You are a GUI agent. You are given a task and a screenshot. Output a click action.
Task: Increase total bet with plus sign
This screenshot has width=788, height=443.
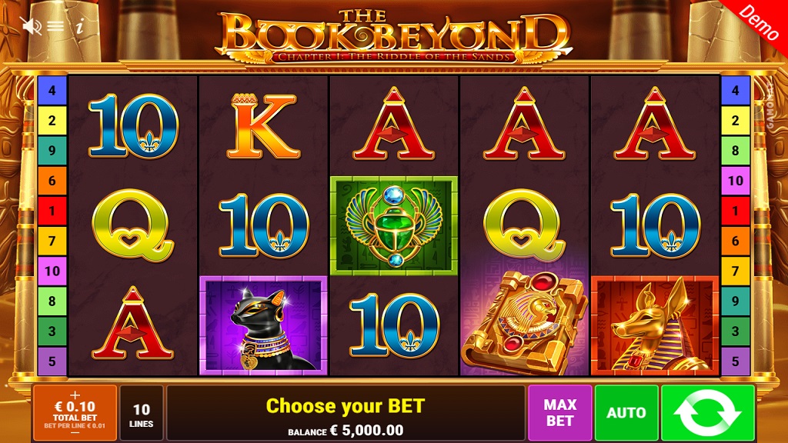[75, 395]
